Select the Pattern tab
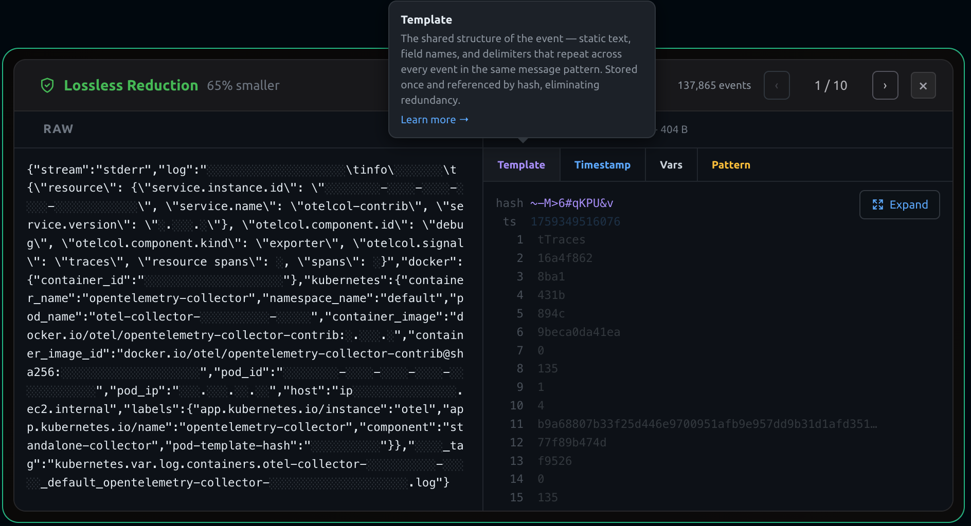Viewport: 971px width, 526px height. [730, 165]
